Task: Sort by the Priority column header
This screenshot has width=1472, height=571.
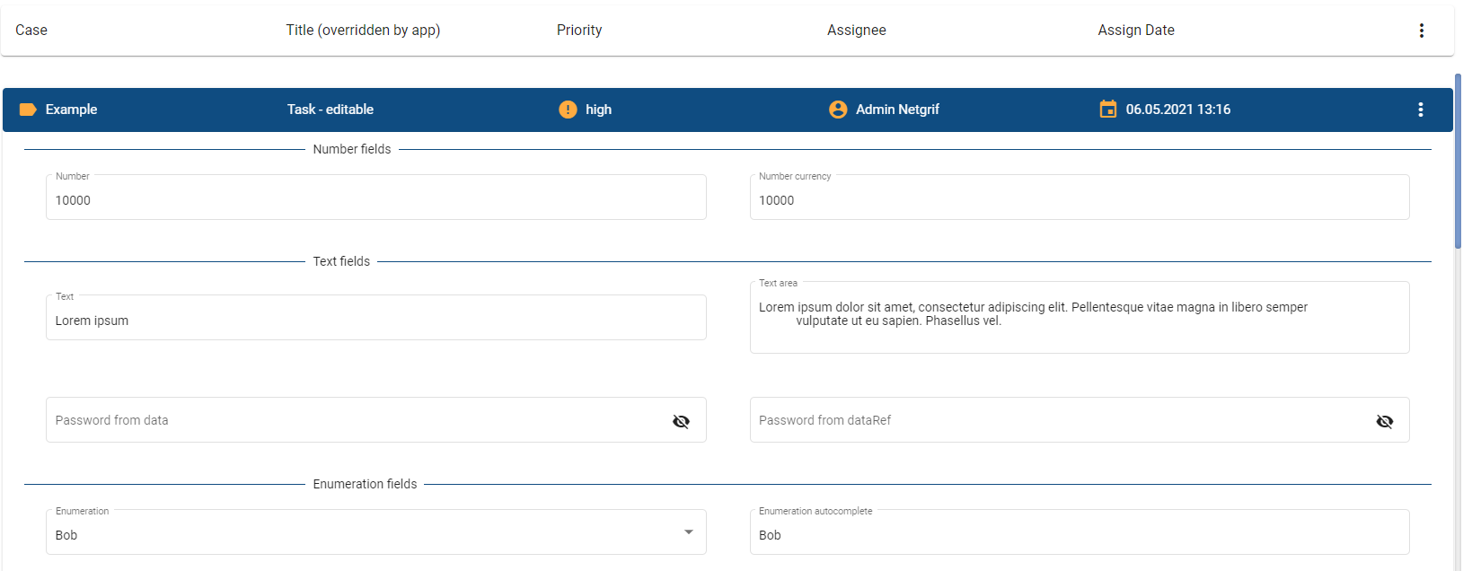Action: pyautogui.click(x=579, y=31)
